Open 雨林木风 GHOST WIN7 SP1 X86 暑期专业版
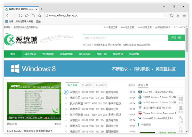Image resolution: width=192 pixels, height=137 pixels. [x=94, y=109]
